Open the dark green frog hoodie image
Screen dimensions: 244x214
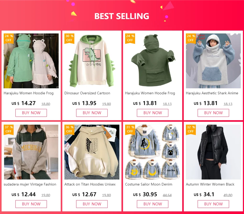(x=152, y=61)
